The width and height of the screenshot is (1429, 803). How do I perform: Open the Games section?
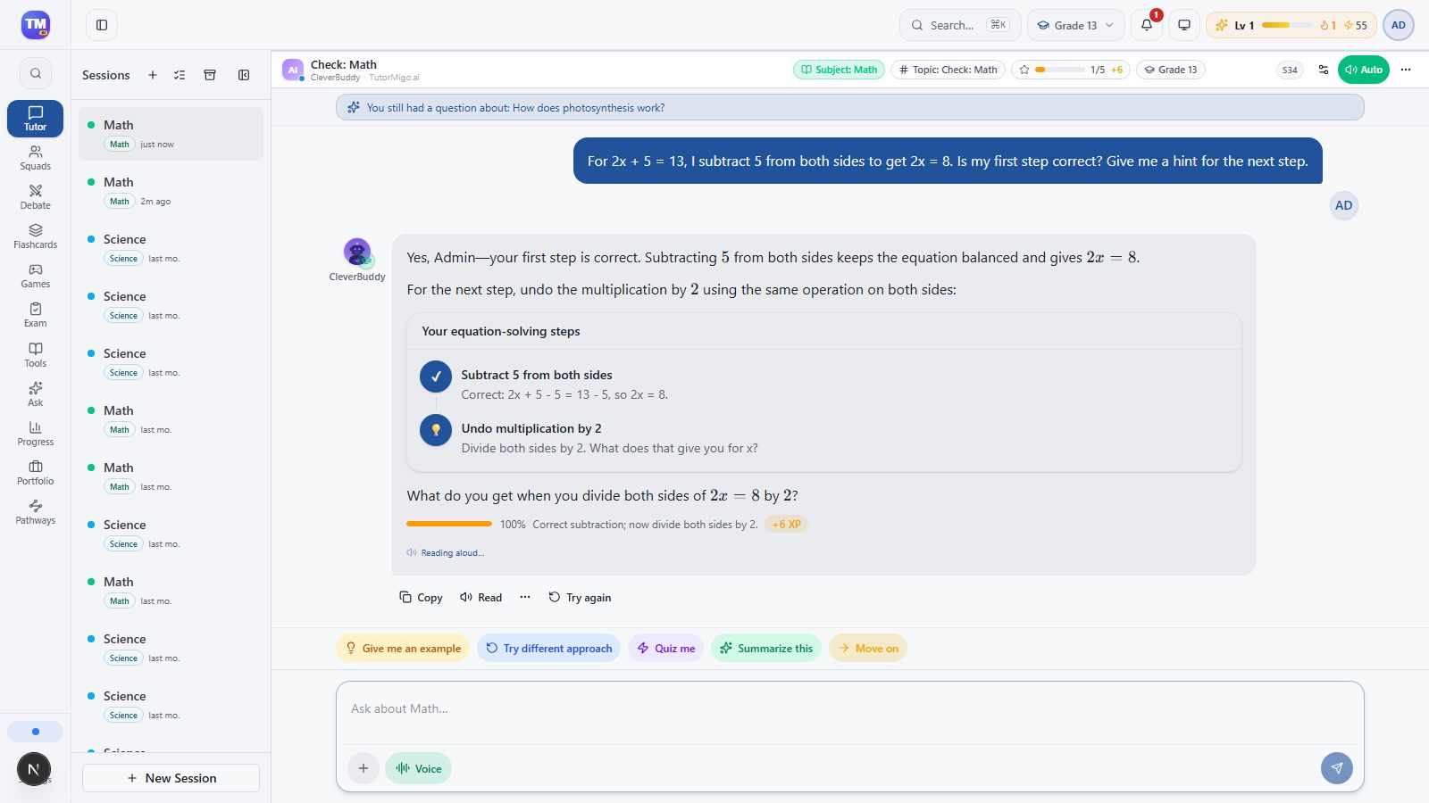pyautogui.click(x=35, y=276)
